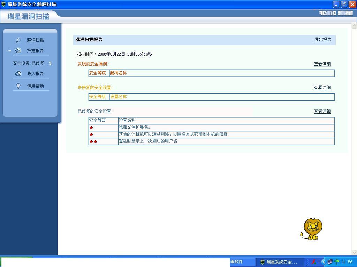Screen dimensions: 357x267
Task: Click the scrollbar up arrow
Action: [354, 25]
